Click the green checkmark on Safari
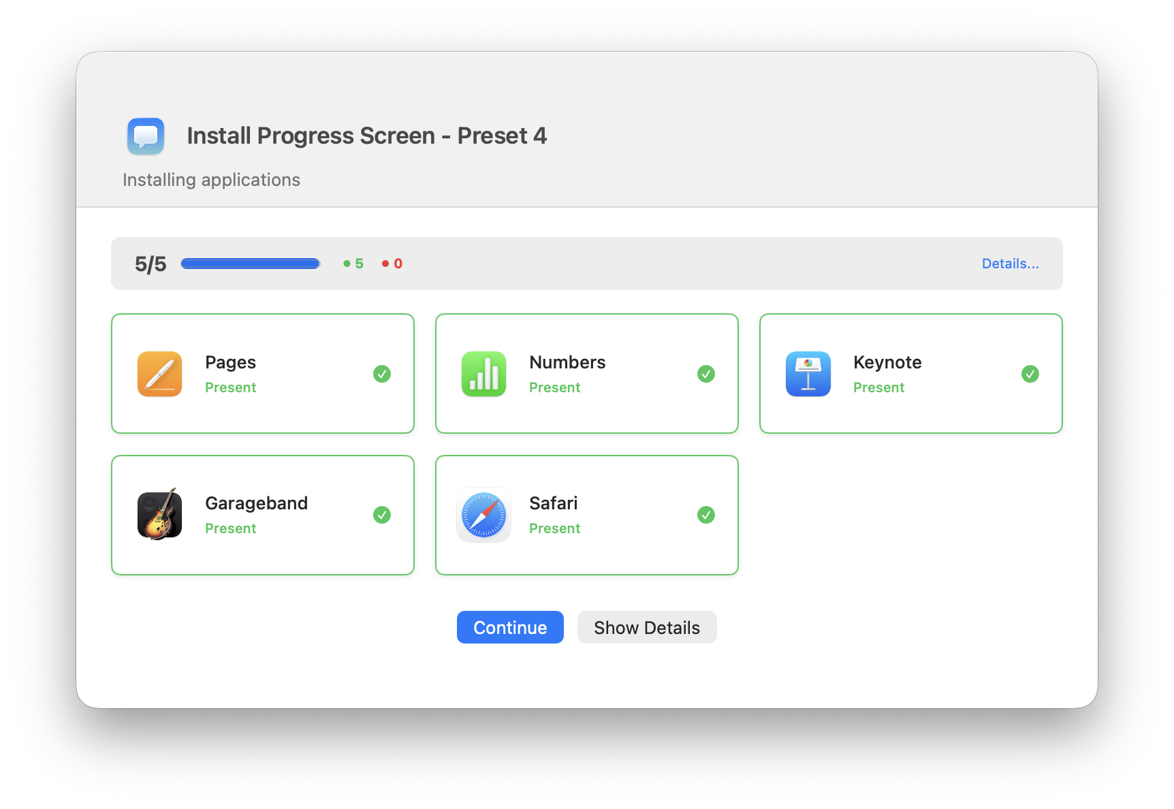 (x=706, y=515)
